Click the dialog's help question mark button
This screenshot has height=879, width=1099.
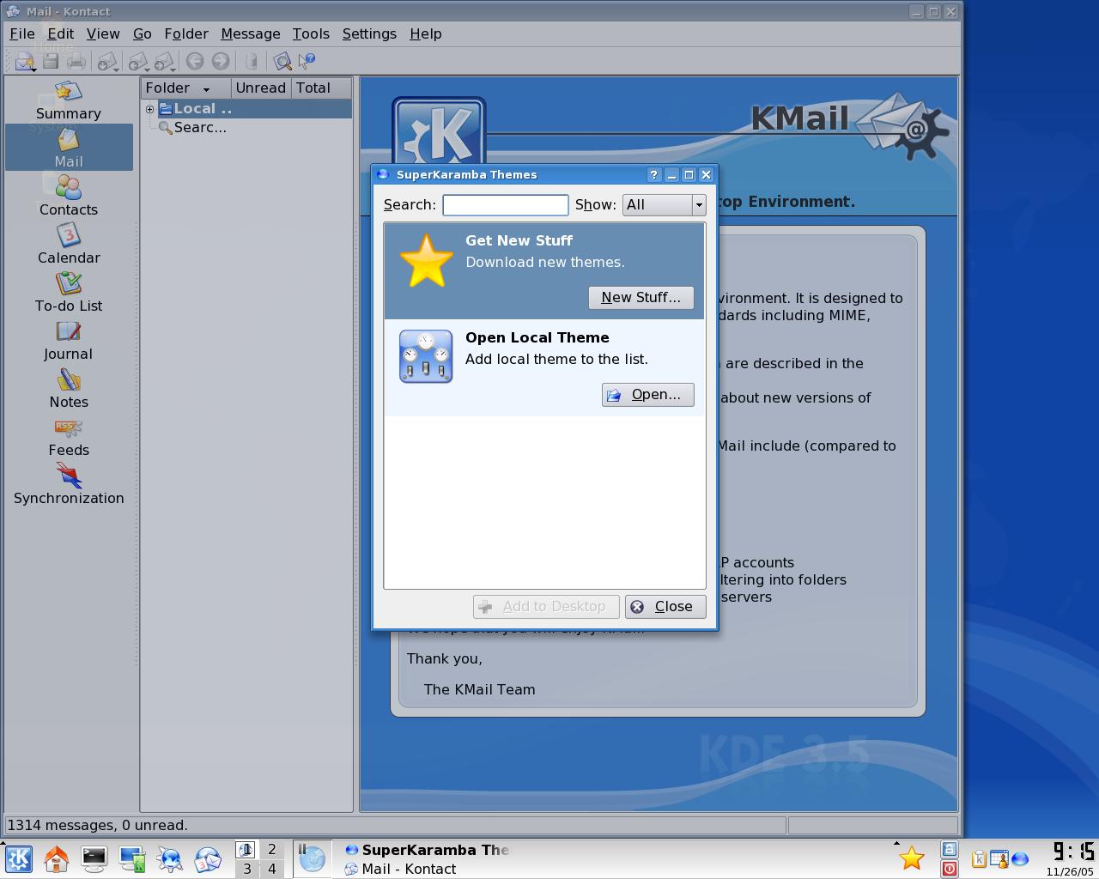point(653,174)
